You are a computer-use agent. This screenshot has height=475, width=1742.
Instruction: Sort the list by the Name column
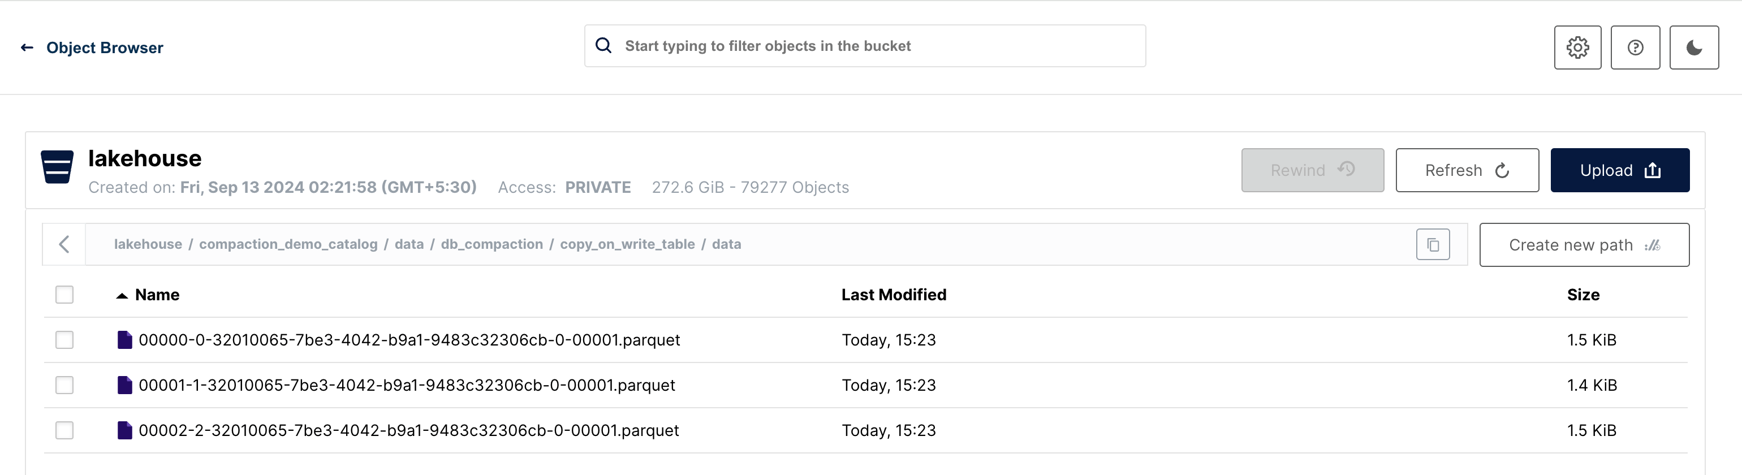[157, 295]
